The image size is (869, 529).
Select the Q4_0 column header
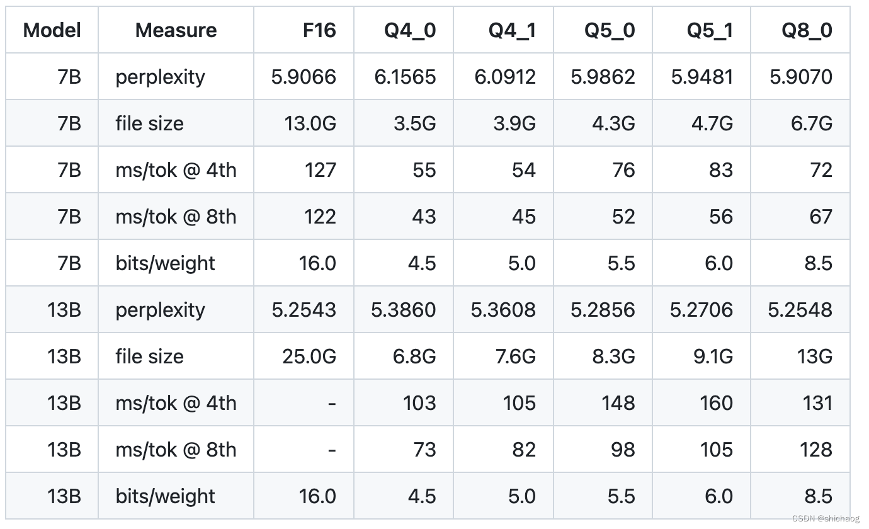coord(410,30)
